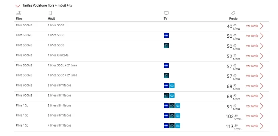Open Ver Tarifa for the 91.40€ plan
Viewport: 278px width, 136px height.
(252, 106)
